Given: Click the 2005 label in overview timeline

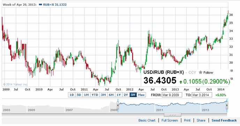Looking at the screenshot, I should pos(31,110).
